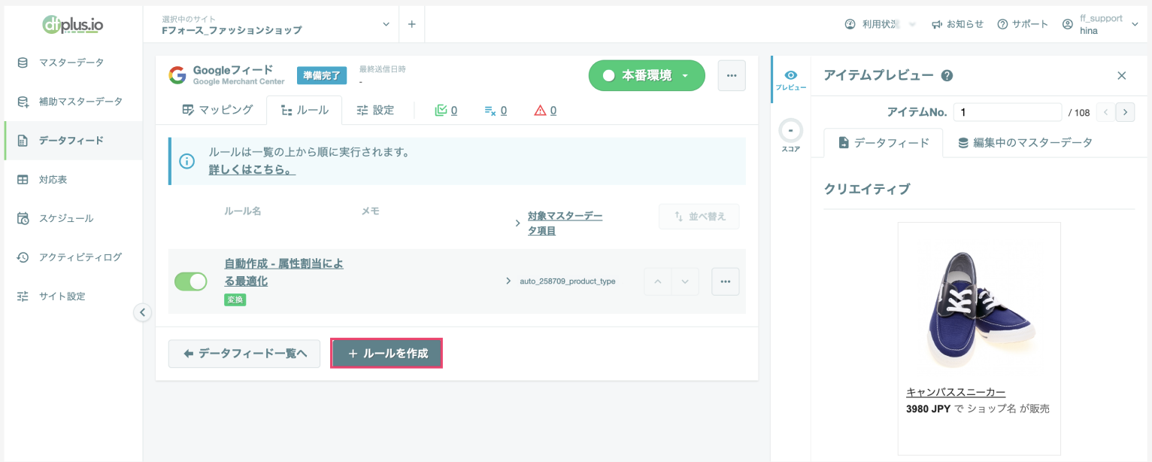
Task: Click ルールを作成 button
Action: 387,354
